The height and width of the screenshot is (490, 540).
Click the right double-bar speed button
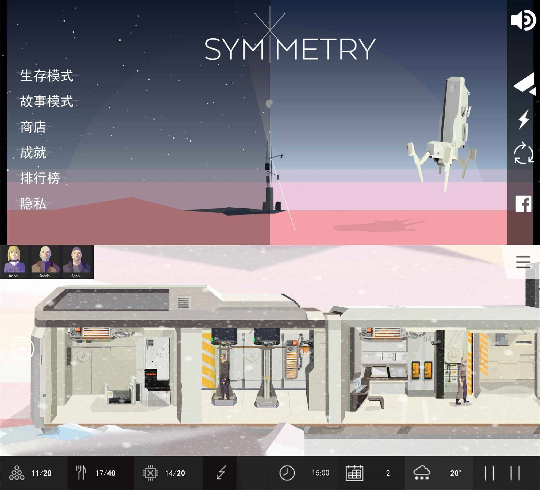coord(515,473)
